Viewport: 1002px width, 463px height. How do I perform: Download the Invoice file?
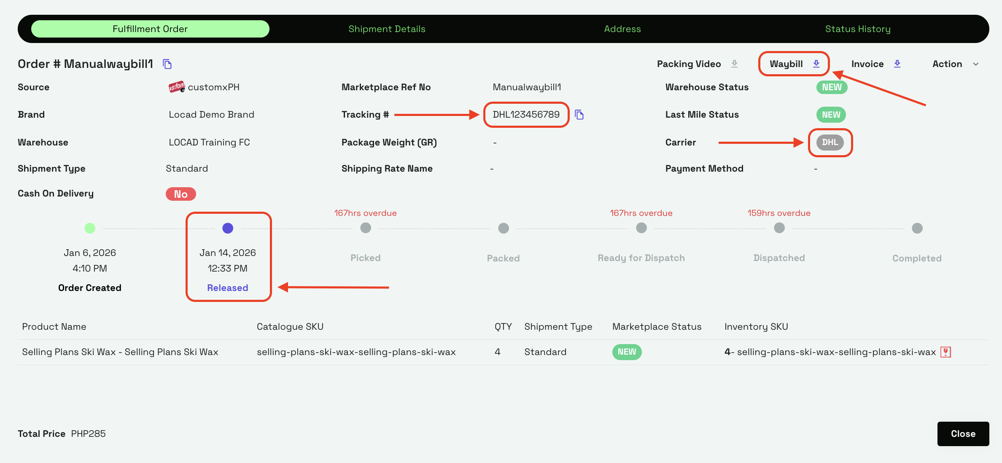click(897, 64)
